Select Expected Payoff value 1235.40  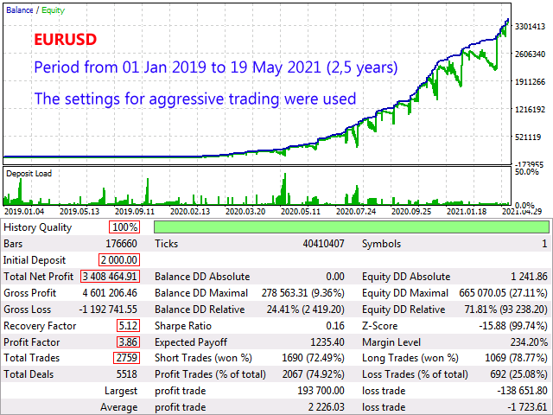(327, 342)
